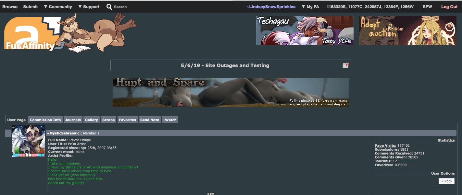Open the Hunt and Snare banner ad
This screenshot has height=195, width=462.
[231, 92]
